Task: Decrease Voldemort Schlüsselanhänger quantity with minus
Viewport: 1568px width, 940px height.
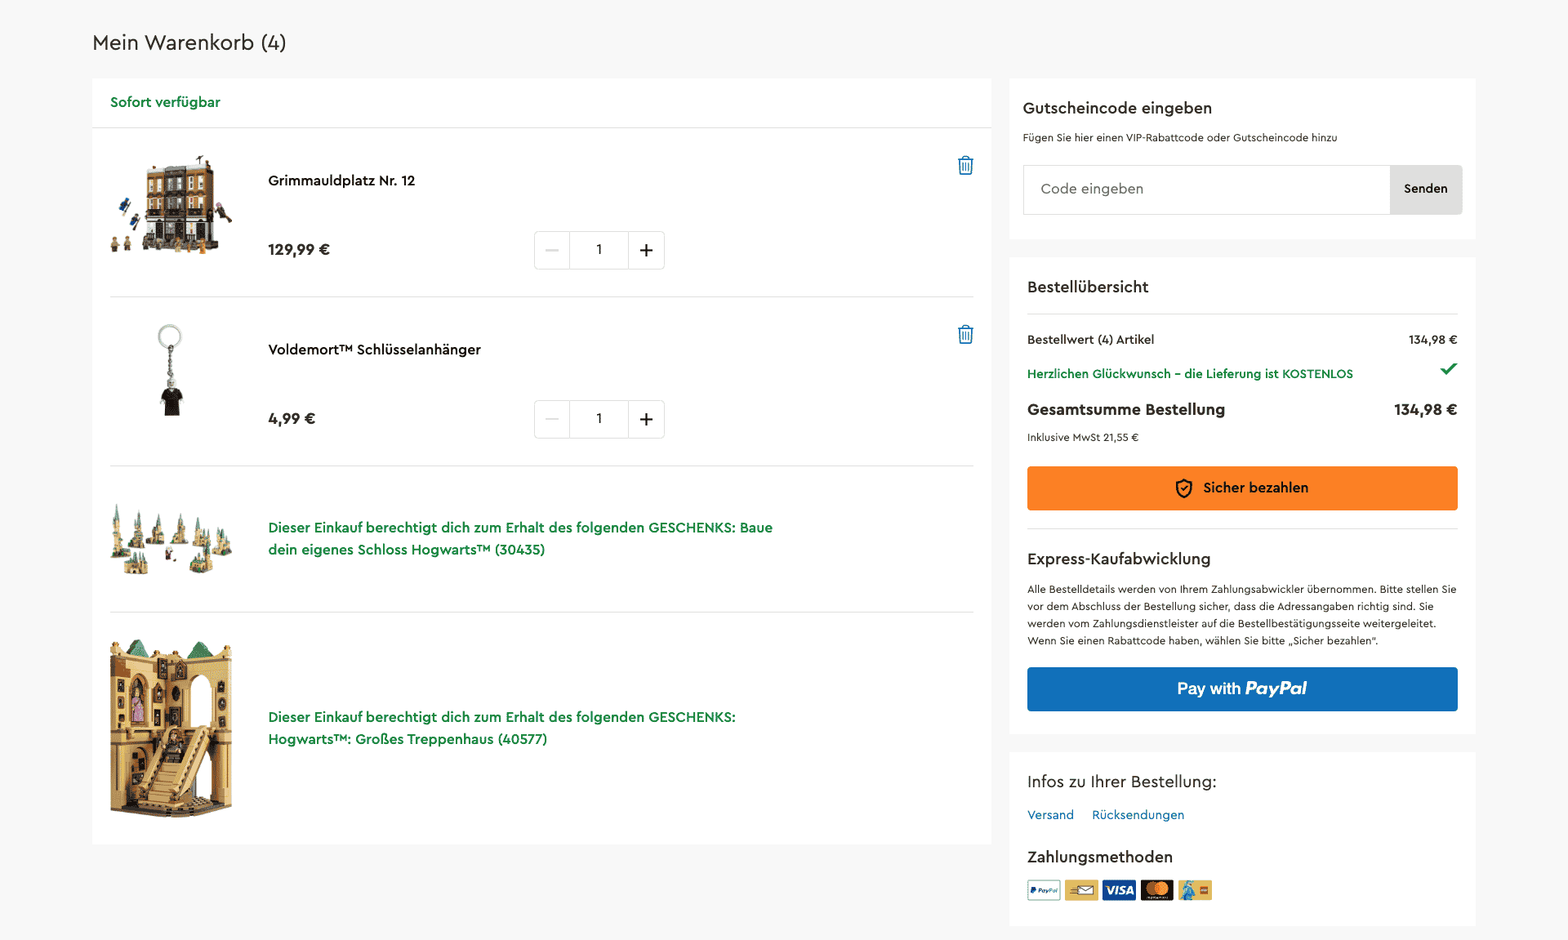Action: point(552,419)
